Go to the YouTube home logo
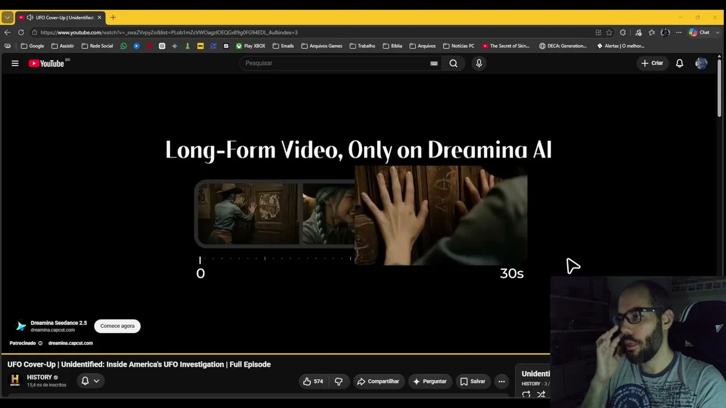Screen dimensions: 726x408 (x=48, y=63)
